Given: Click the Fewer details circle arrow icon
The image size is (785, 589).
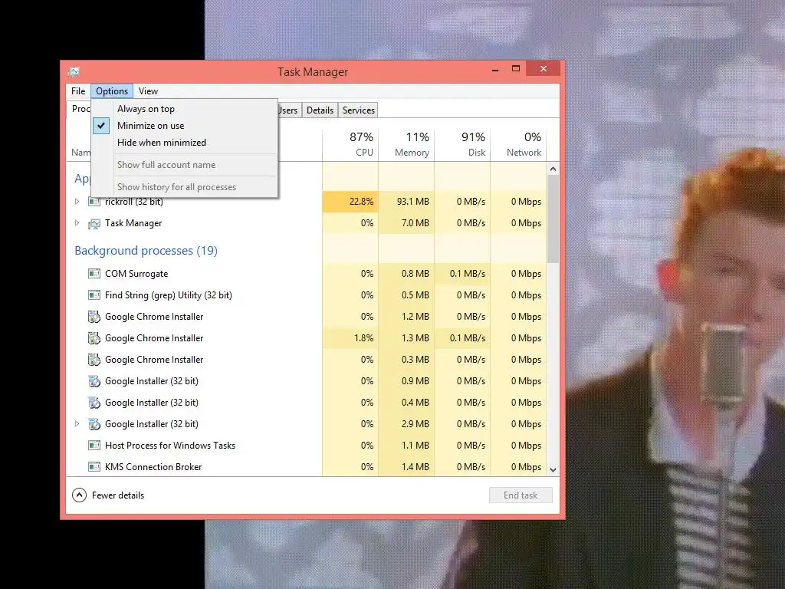Looking at the screenshot, I should point(79,495).
